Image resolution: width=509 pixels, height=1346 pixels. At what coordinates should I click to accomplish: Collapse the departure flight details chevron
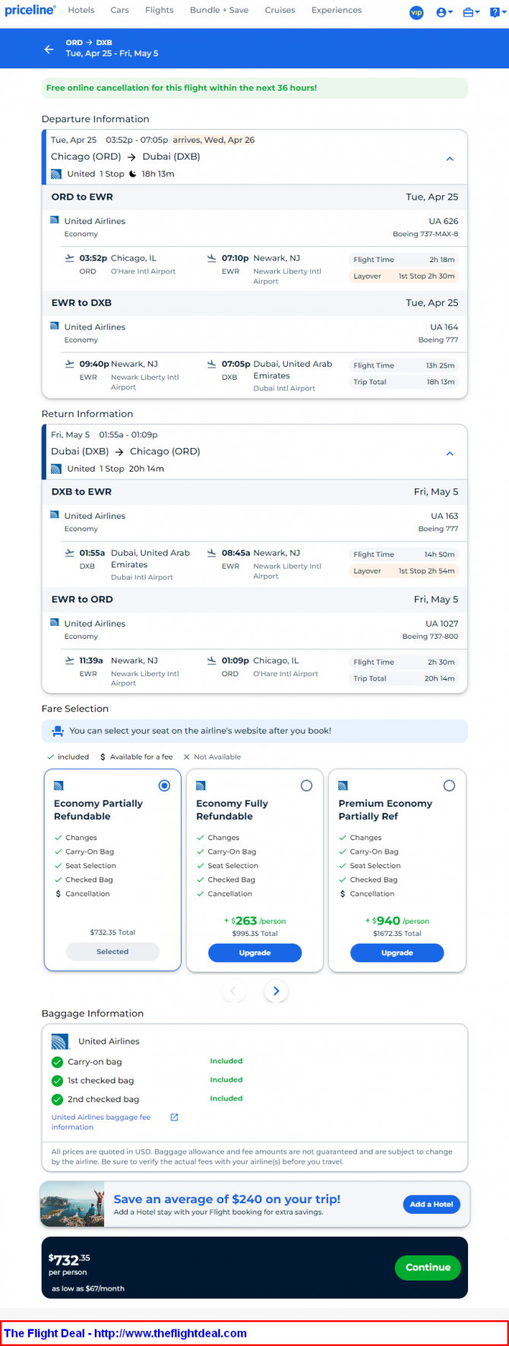pos(450,159)
